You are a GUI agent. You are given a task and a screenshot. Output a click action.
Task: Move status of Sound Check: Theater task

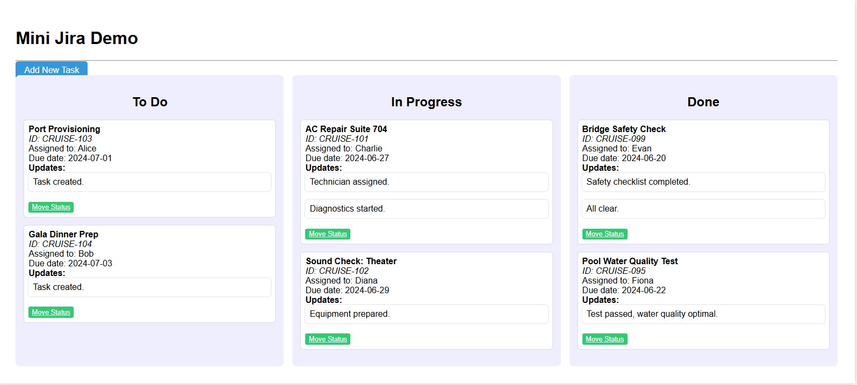[328, 339]
